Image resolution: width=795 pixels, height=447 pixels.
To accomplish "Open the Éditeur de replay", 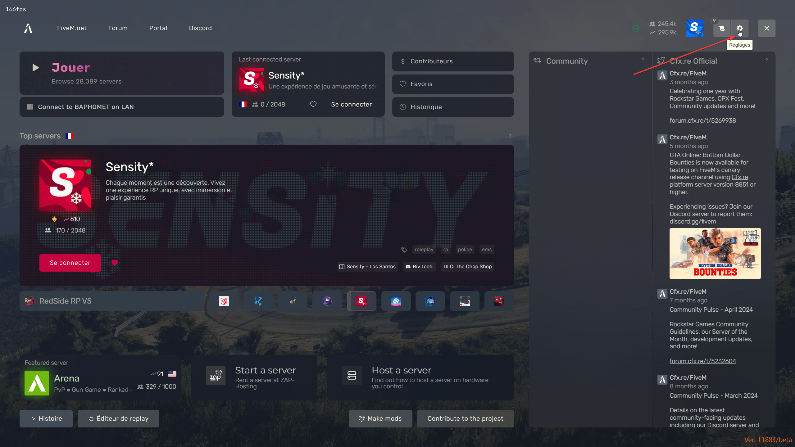I will [x=118, y=419].
